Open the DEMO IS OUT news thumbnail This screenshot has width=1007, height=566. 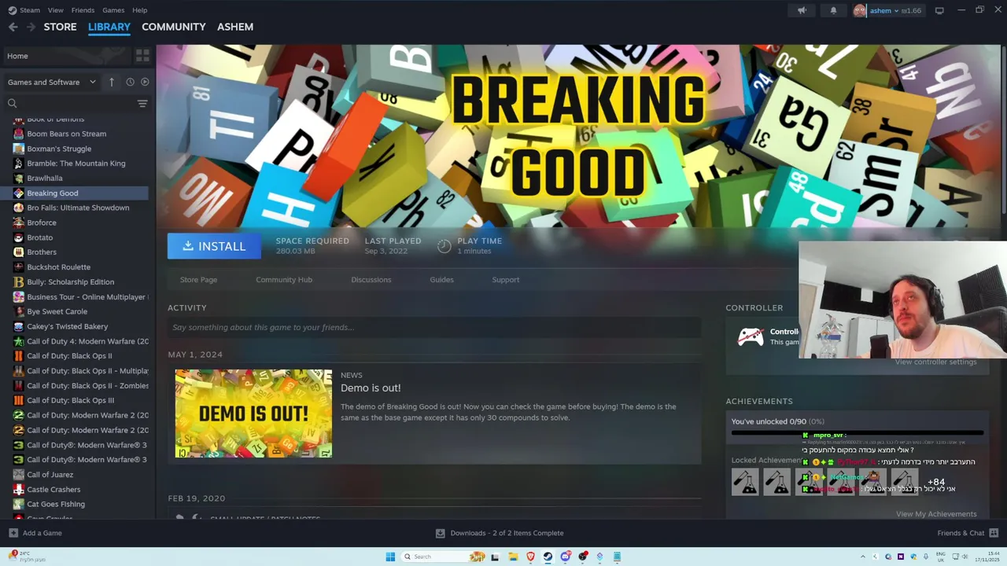tap(253, 413)
